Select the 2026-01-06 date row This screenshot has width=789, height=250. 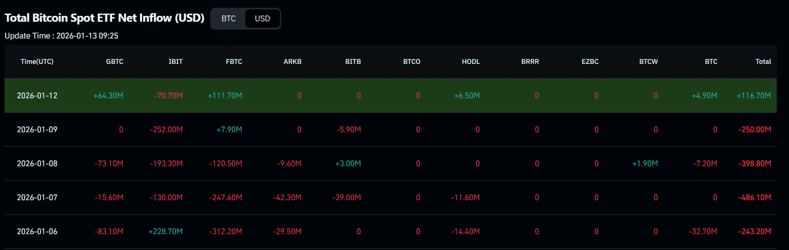point(37,231)
